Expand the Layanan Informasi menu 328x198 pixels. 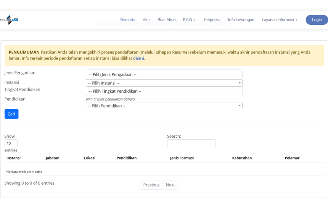click(x=280, y=20)
